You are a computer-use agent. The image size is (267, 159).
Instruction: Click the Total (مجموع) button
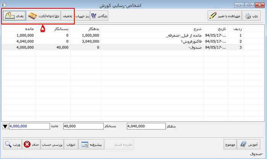pyautogui.click(x=230, y=145)
